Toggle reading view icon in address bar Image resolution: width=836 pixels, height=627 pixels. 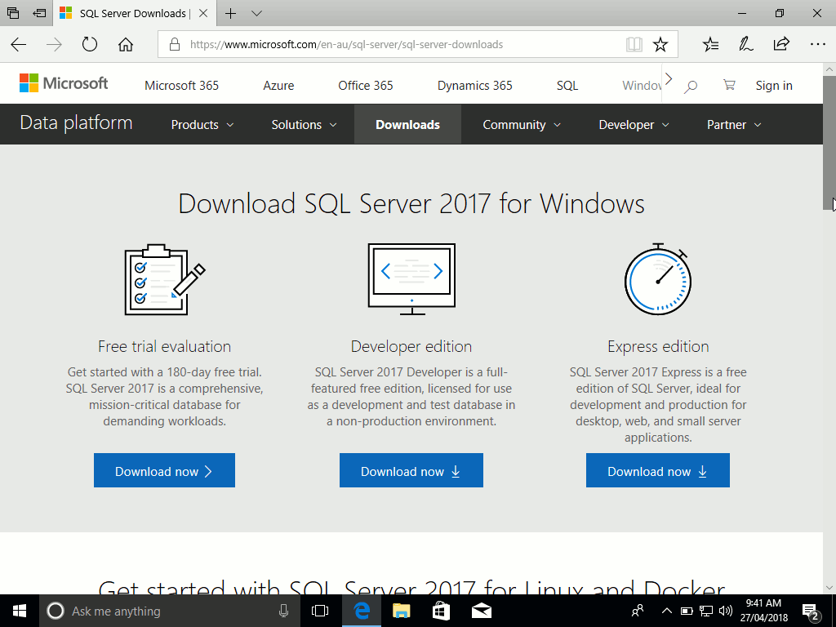pyautogui.click(x=634, y=44)
